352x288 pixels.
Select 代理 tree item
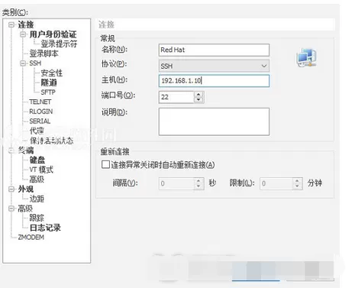(x=37, y=131)
